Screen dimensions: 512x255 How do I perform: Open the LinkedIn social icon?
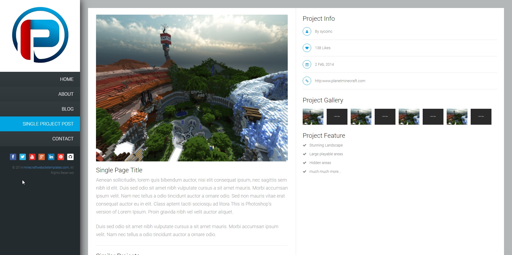click(x=51, y=157)
